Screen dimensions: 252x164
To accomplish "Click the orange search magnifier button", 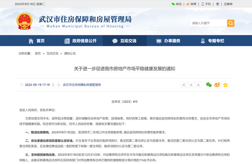I will 231,23.
